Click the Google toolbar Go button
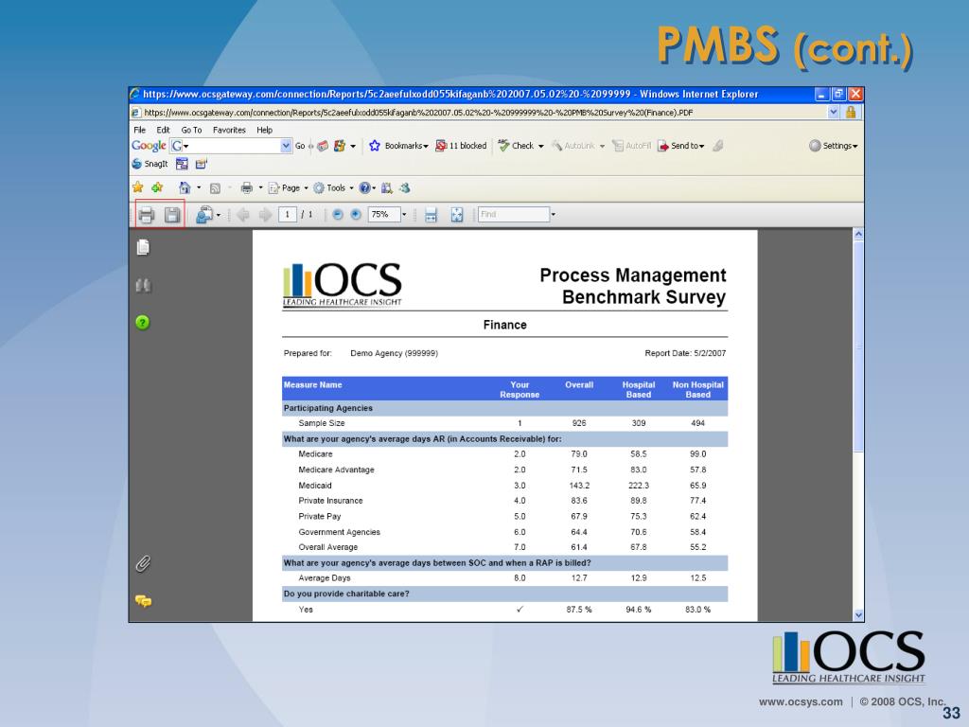 300,146
